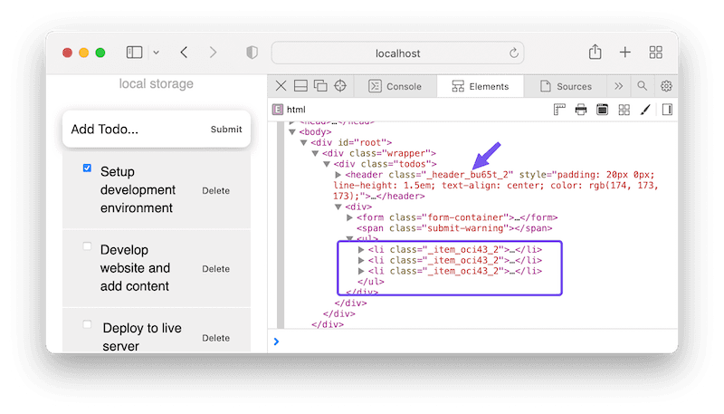Dock inspector to bottom of window
The image size is (724, 414).
[300, 86]
